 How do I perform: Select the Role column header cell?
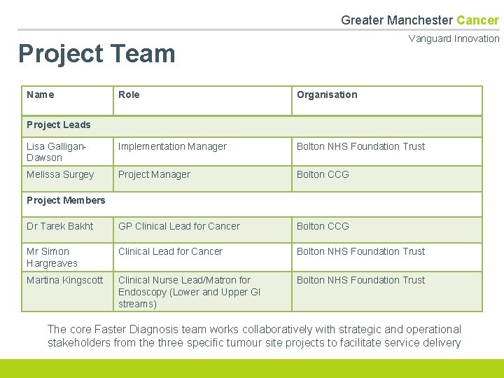point(202,100)
